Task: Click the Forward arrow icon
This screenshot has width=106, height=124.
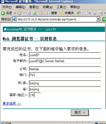Action: click(19, 13)
